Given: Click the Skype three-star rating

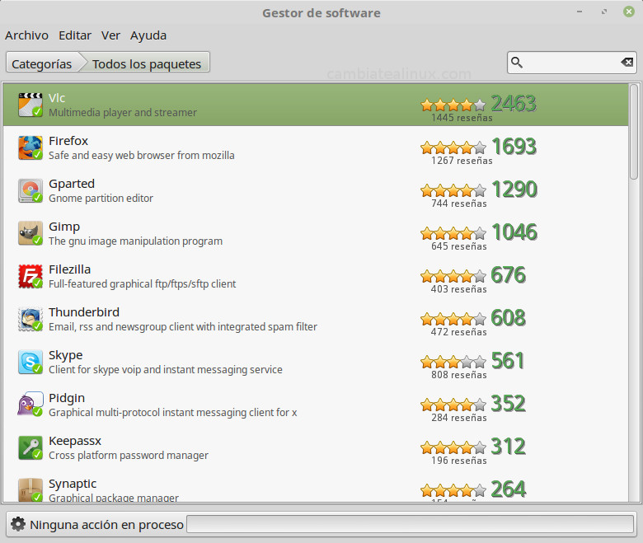Looking at the screenshot, I should (453, 363).
